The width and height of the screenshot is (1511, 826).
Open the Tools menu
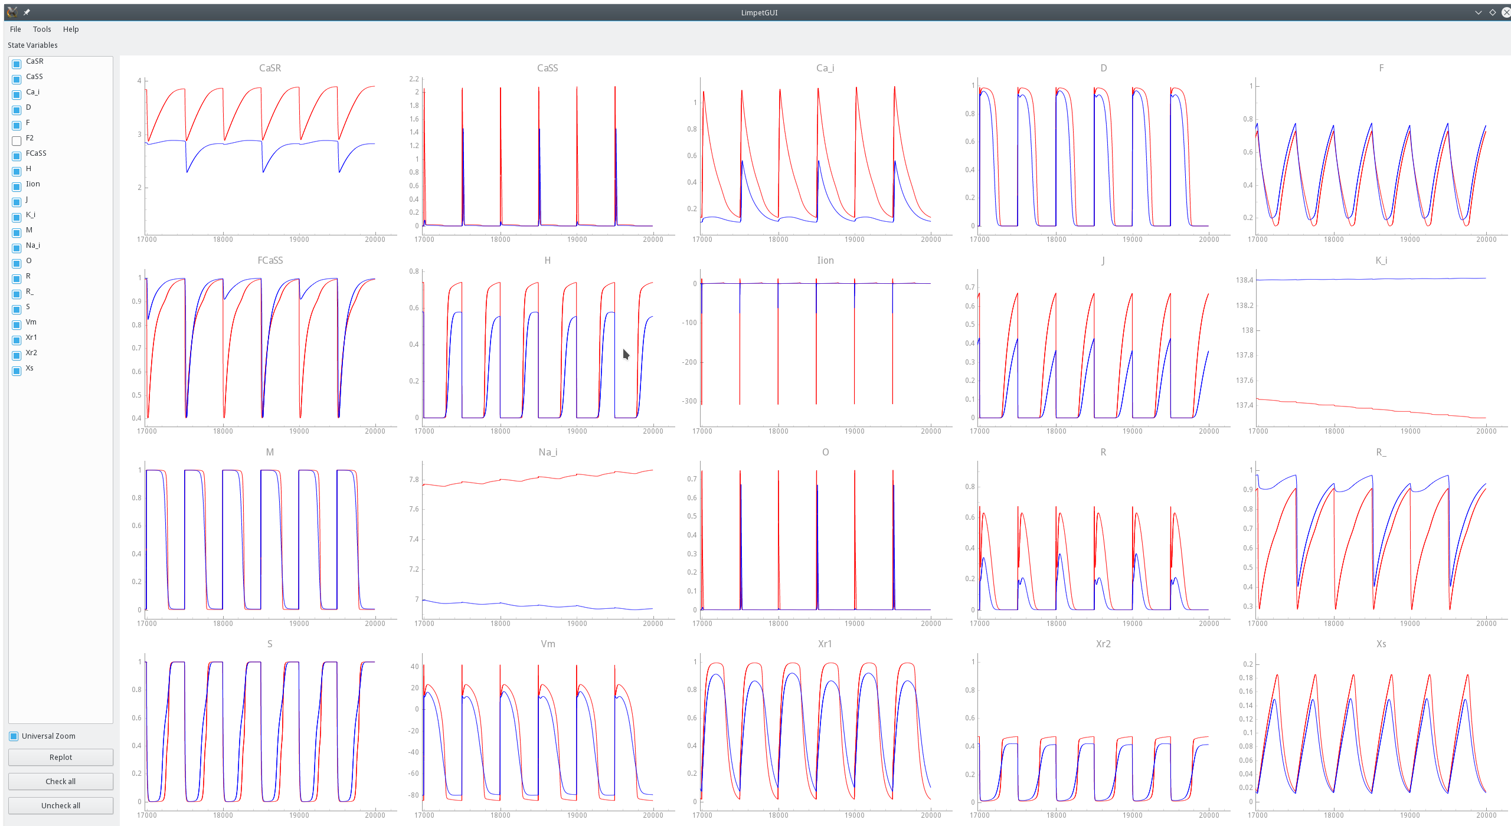click(41, 29)
